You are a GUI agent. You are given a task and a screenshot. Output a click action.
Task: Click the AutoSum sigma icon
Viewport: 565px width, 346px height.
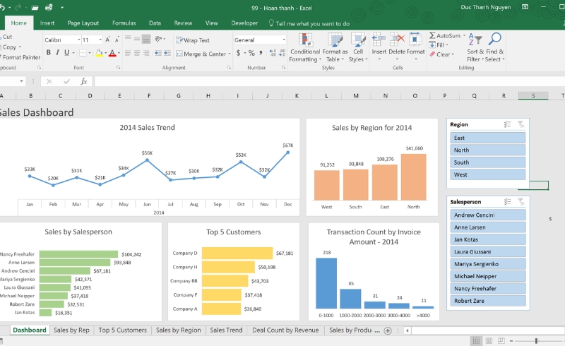432,36
